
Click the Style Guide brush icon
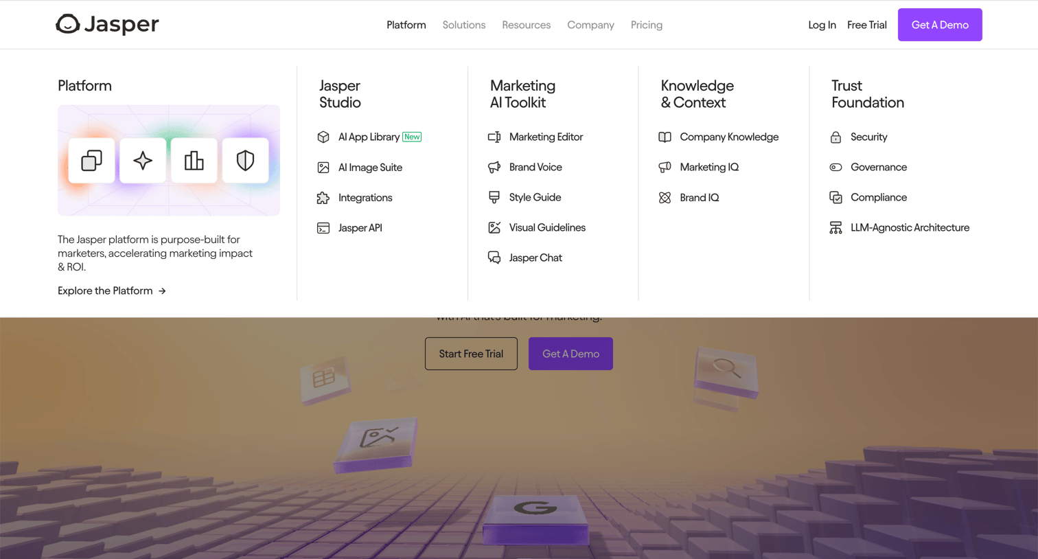tap(494, 197)
